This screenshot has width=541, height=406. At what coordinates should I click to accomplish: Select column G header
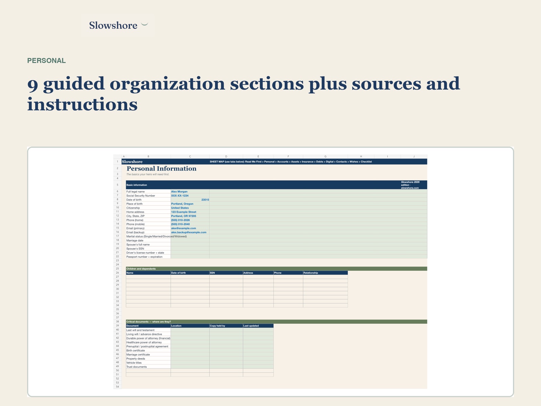325,156
